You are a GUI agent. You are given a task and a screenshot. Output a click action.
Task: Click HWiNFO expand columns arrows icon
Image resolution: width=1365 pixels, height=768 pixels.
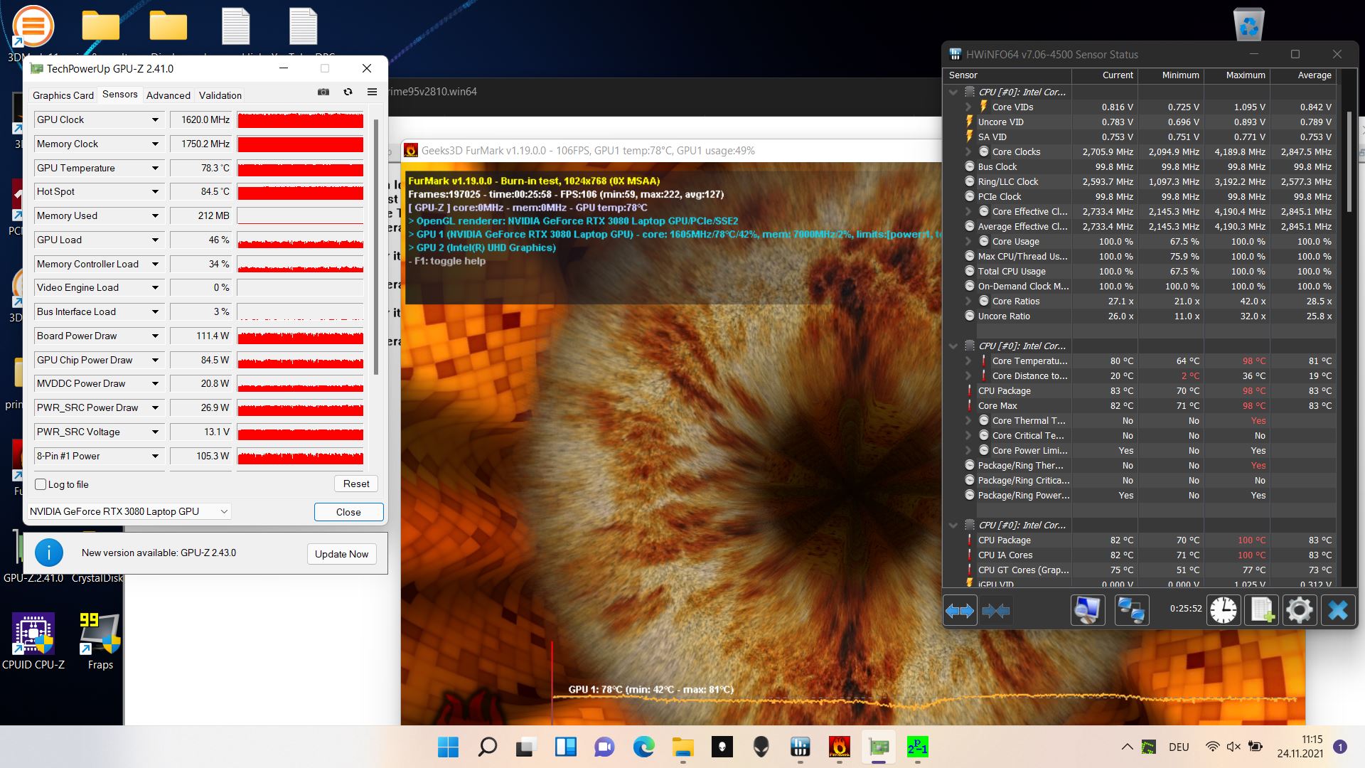pos(960,610)
